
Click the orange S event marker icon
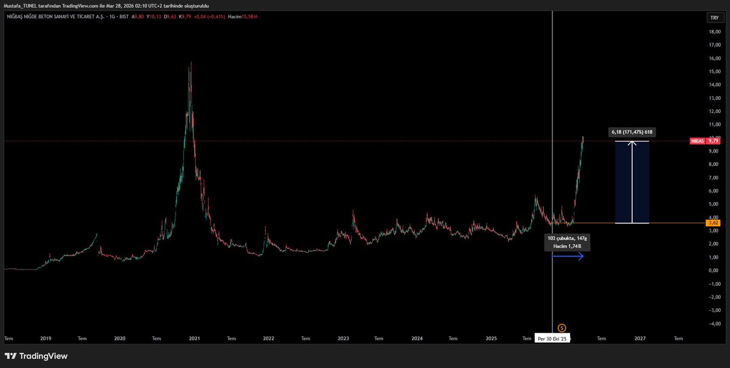(x=561, y=327)
